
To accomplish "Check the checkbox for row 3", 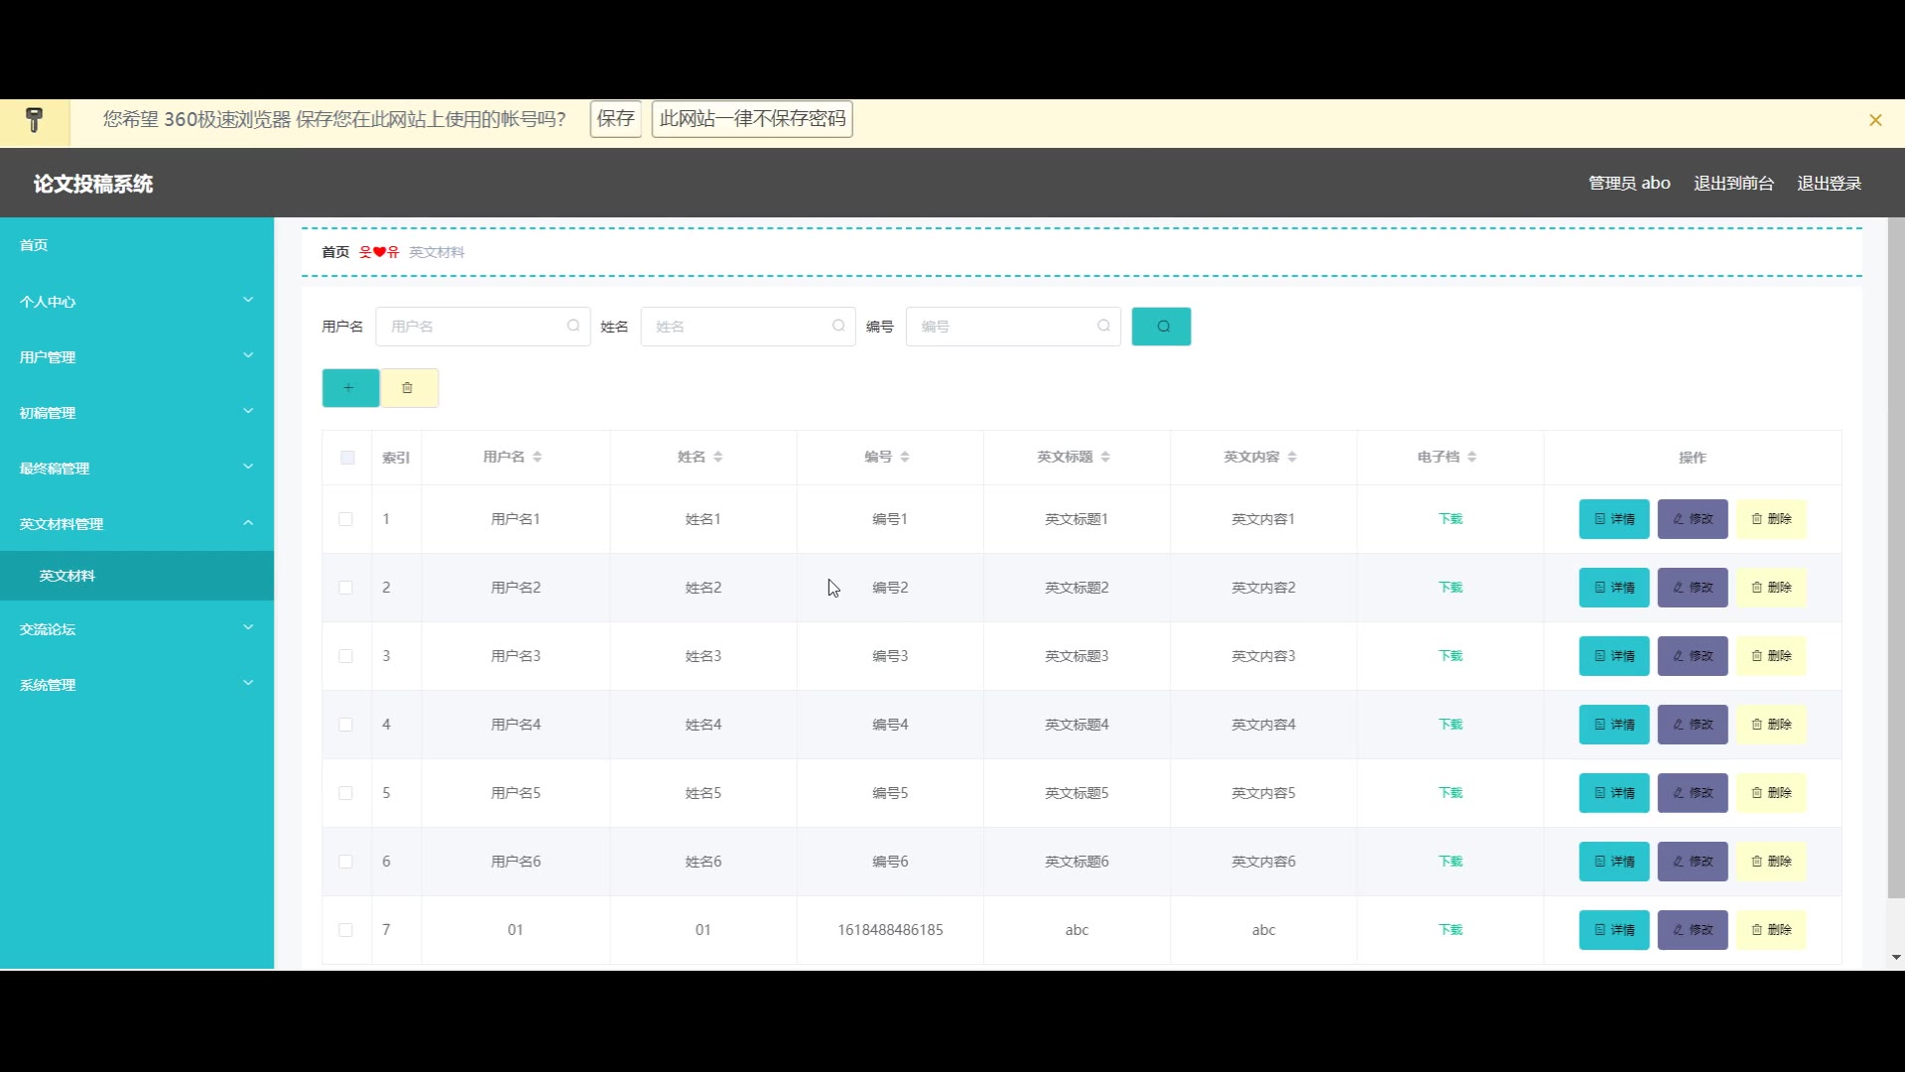I will pyautogui.click(x=345, y=656).
